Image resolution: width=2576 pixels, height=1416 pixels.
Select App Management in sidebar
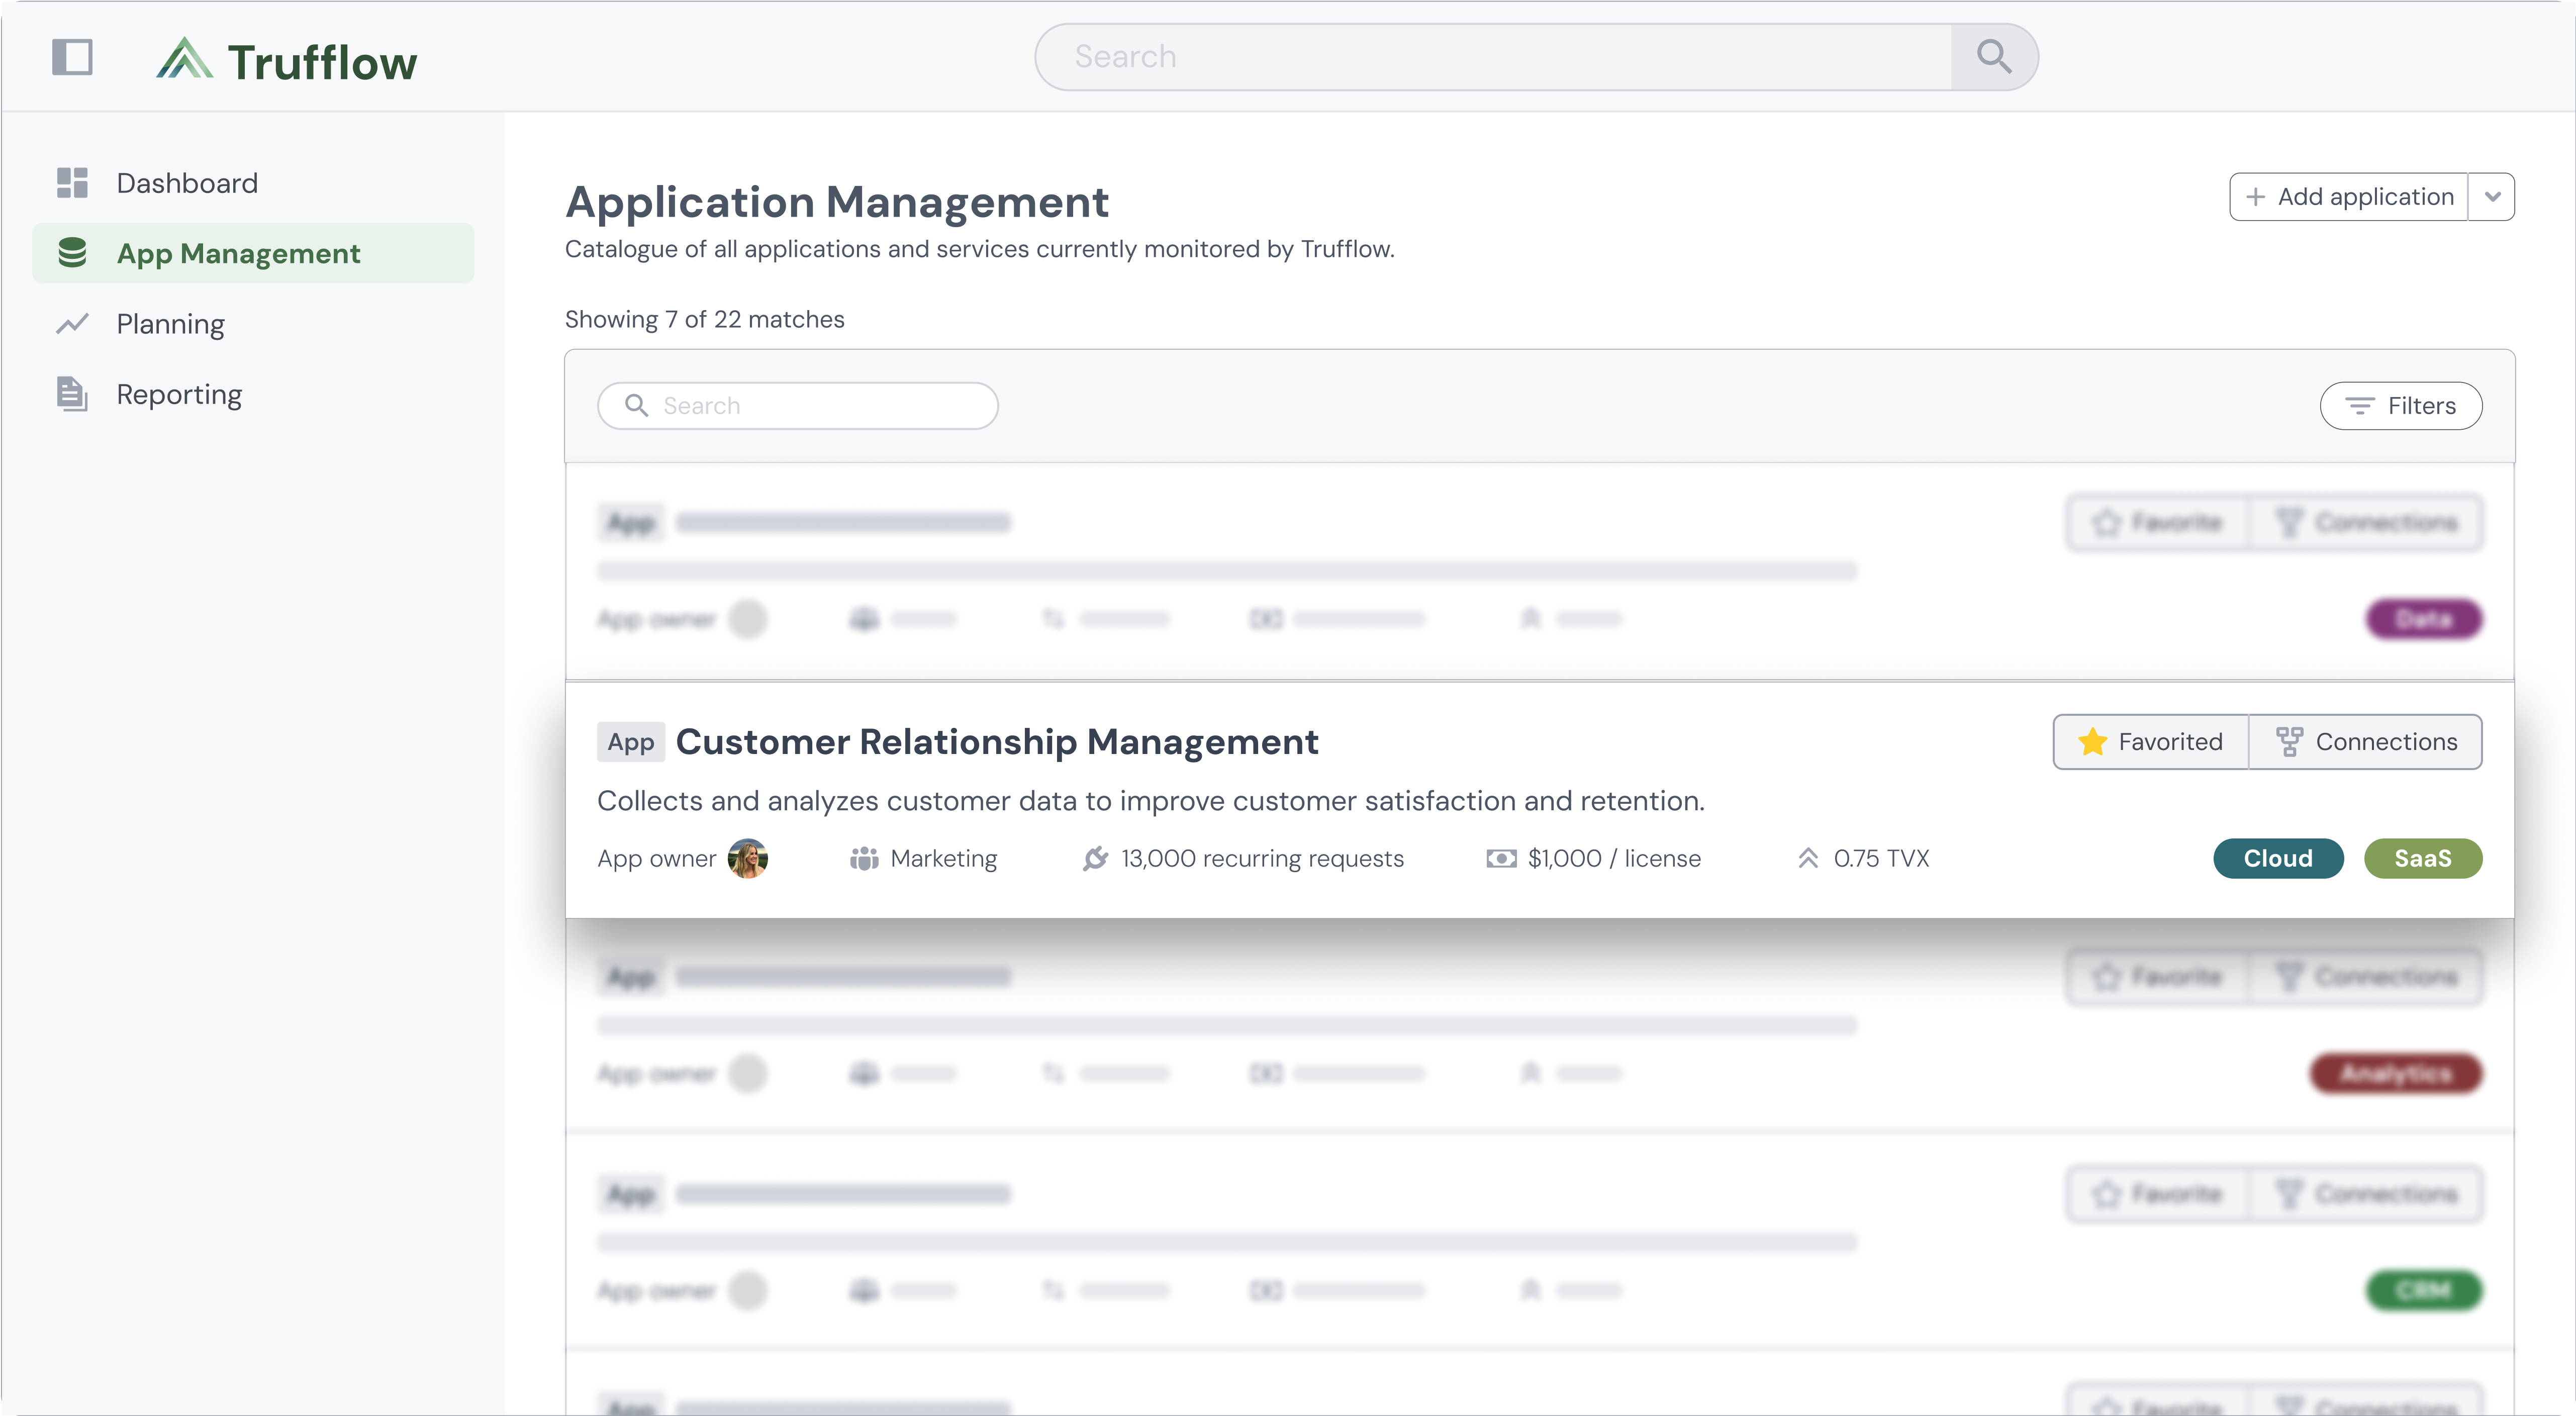click(253, 253)
